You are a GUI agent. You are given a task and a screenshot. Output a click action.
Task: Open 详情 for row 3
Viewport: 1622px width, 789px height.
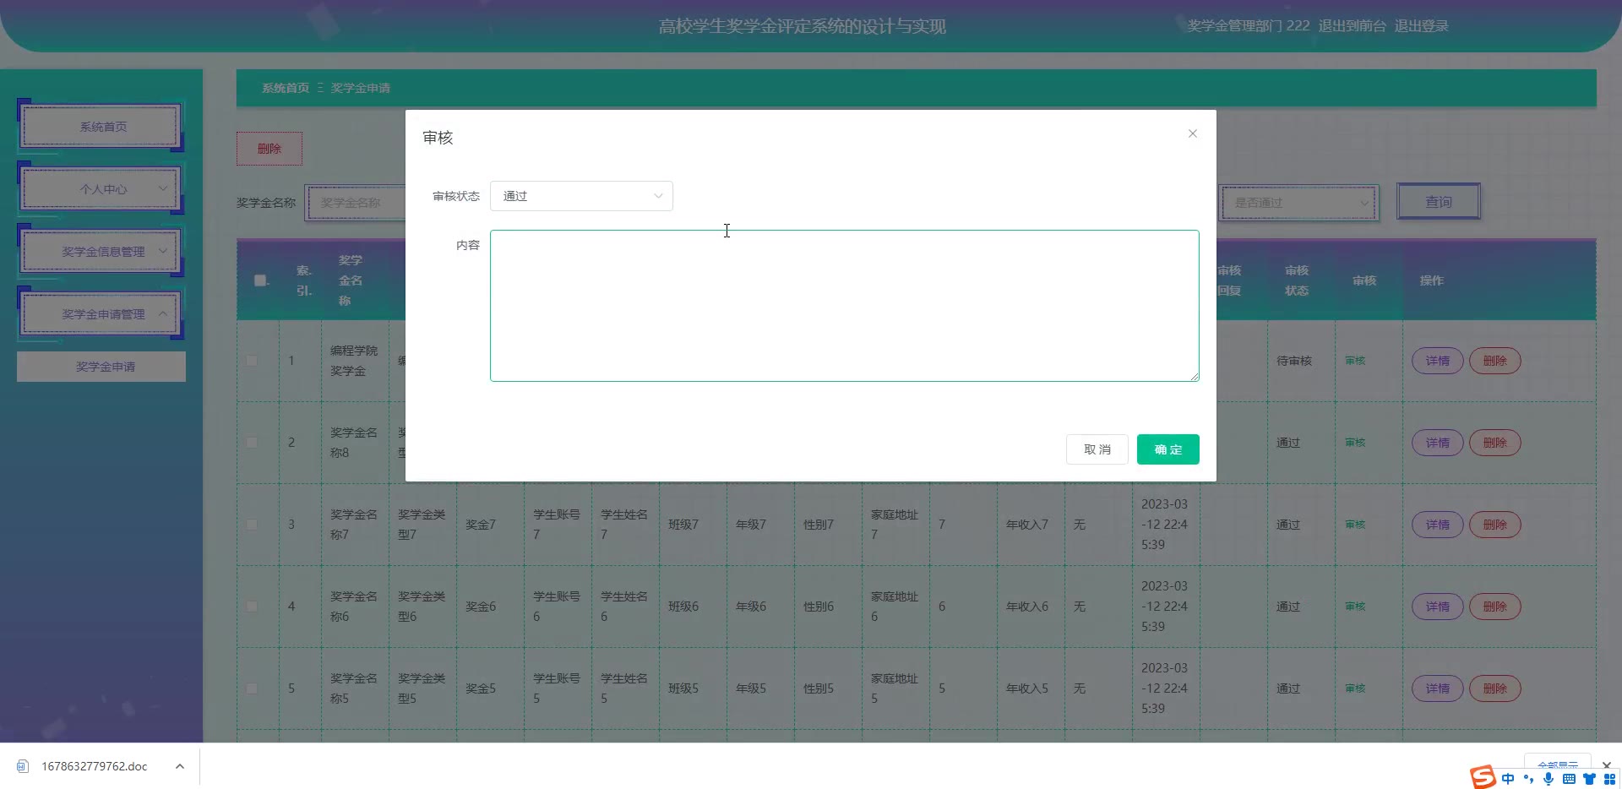click(1437, 525)
